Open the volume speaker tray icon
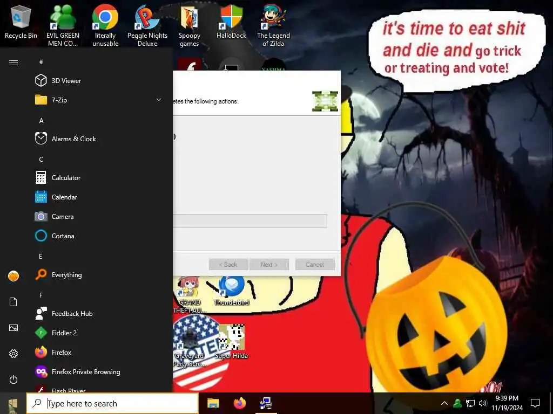This screenshot has width=553, height=414. pos(483,403)
